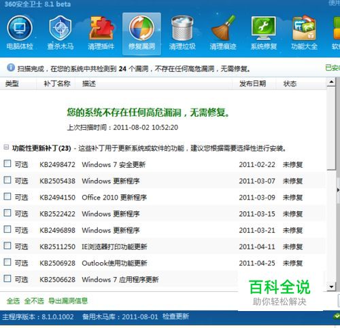Click description Windows 7 安全更新
Image resolution: width=340 pixels, height=328 pixels.
pyautogui.click(x=114, y=164)
